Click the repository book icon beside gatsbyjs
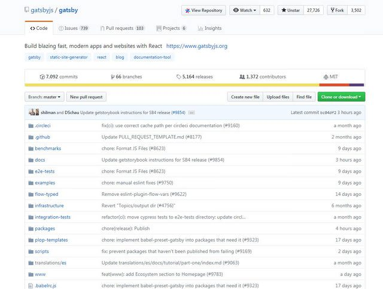 26,10
